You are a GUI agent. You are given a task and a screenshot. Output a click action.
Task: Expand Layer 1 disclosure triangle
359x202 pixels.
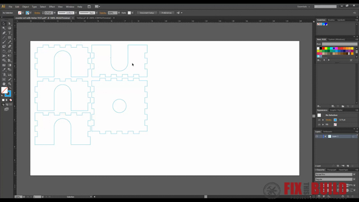[x=325, y=136]
